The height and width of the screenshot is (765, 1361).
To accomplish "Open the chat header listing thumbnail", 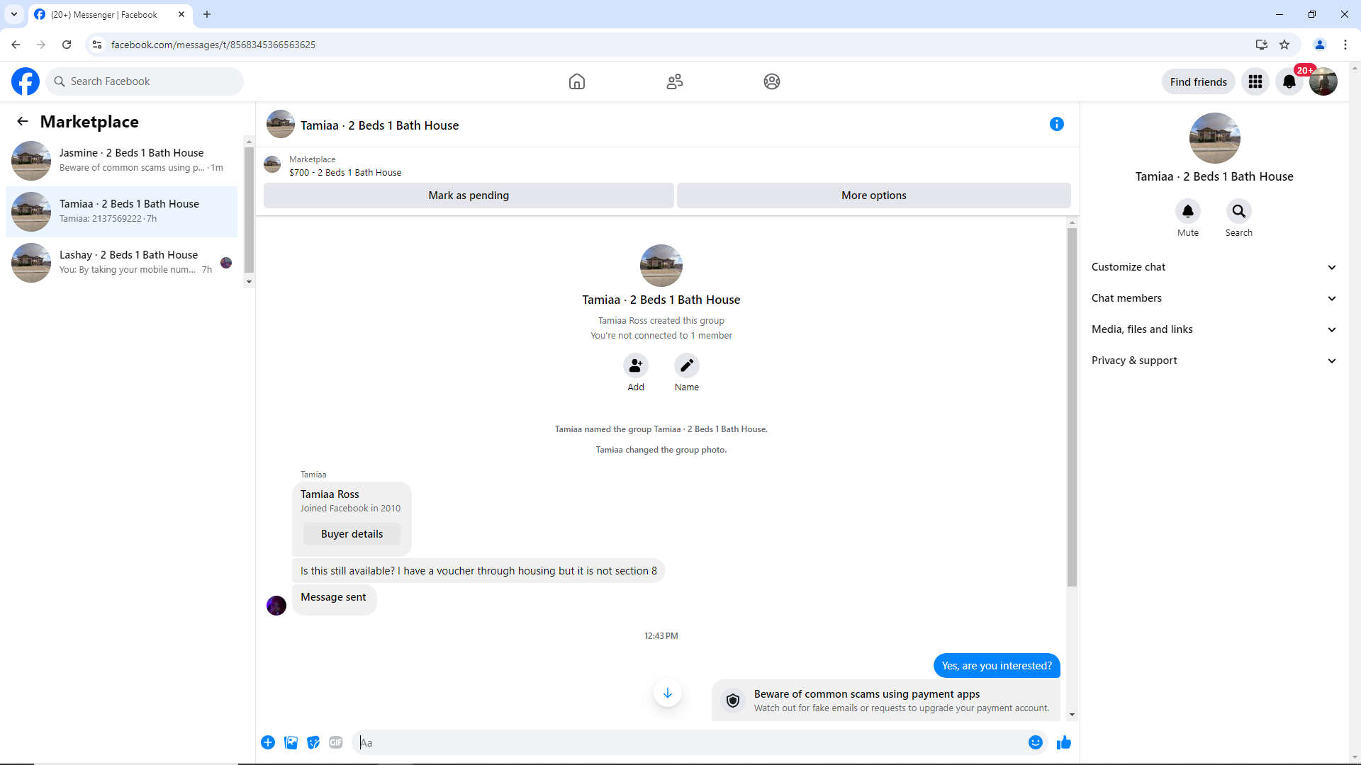I will (281, 124).
